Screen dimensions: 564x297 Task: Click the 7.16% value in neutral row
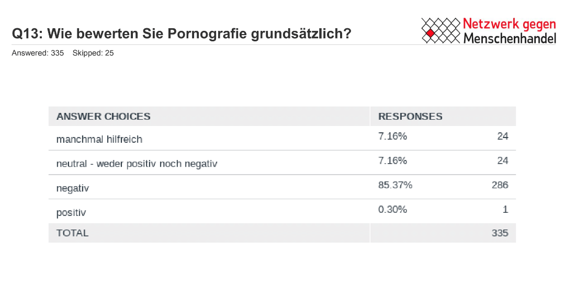click(x=392, y=161)
